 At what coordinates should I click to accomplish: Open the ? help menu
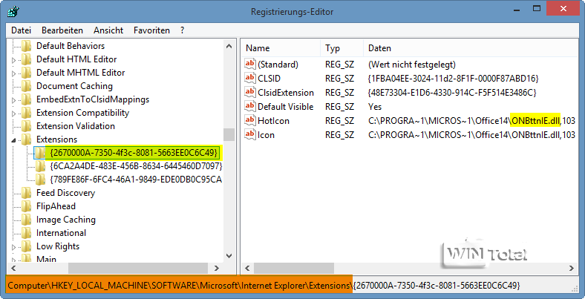coord(182,30)
